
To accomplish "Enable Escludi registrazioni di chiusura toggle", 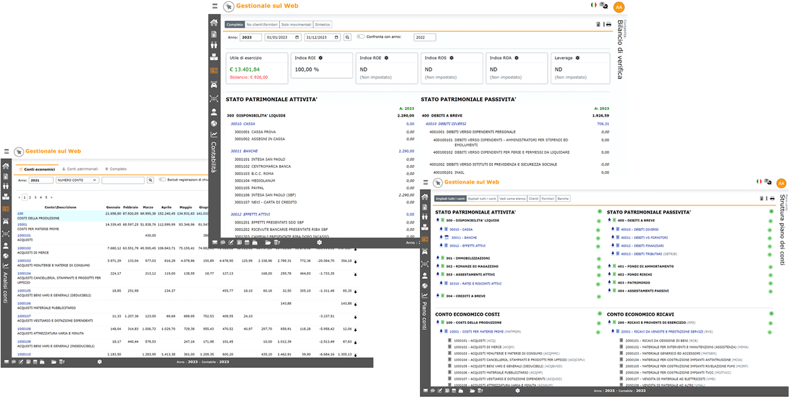I will point(162,180).
